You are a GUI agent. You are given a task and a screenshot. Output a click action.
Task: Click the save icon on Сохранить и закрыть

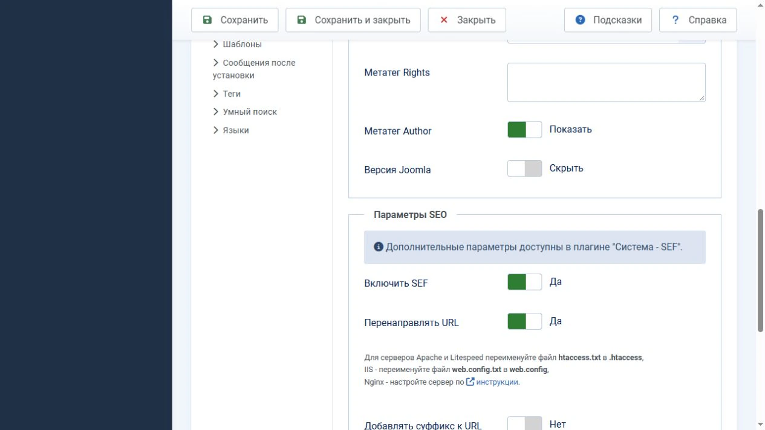pyautogui.click(x=302, y=20)
